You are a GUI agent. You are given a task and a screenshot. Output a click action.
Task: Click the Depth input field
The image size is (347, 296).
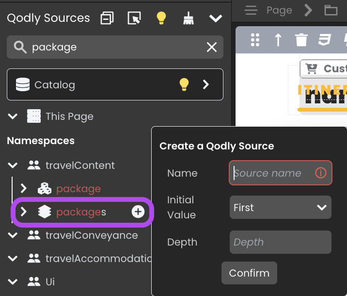click(x=281, y=242)
